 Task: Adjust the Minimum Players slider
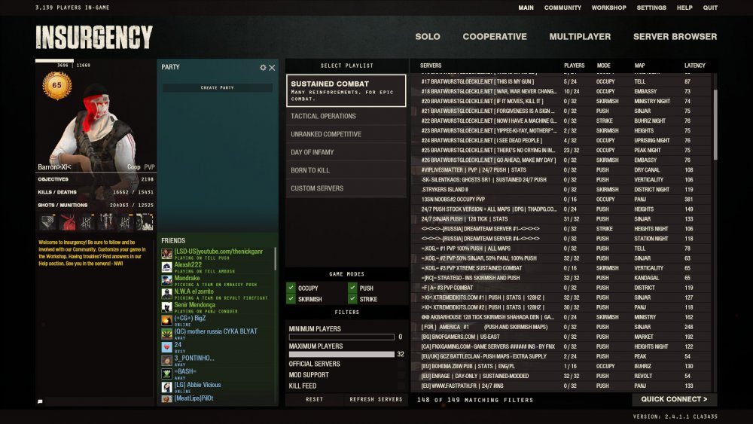(x=341, y=337)
